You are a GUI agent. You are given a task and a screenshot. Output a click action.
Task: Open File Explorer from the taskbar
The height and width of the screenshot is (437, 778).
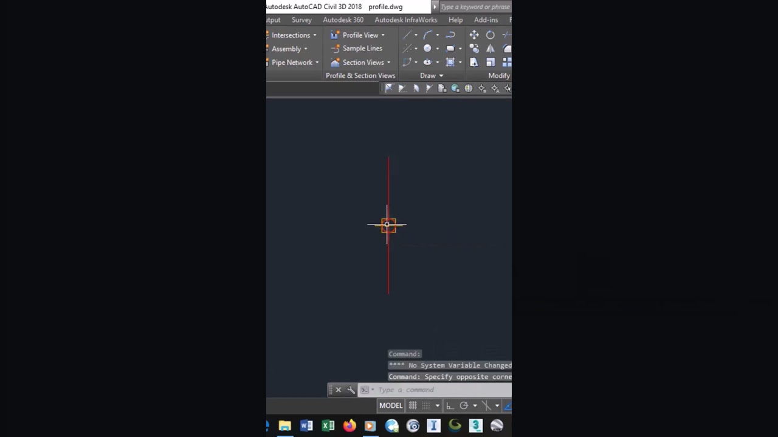284,425
